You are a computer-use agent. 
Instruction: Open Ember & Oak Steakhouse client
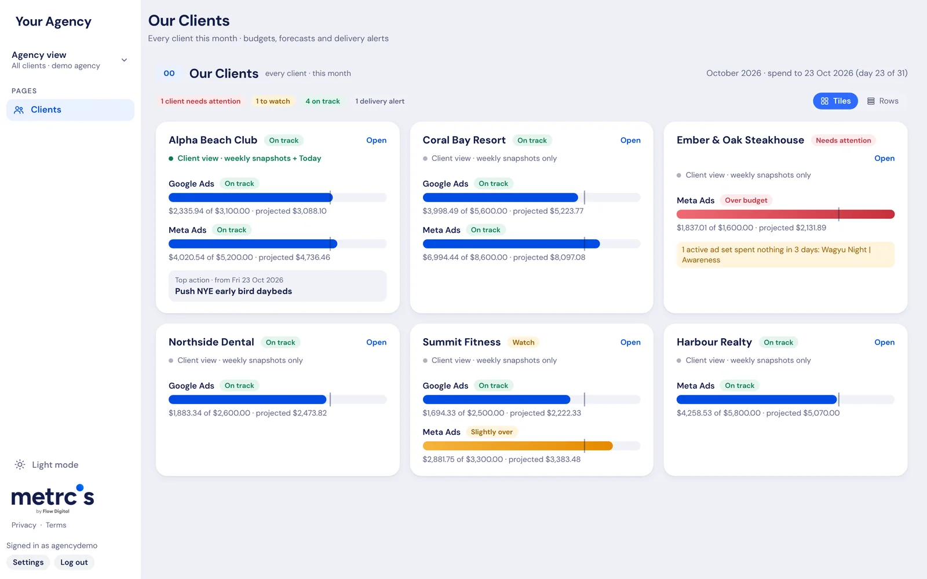884,158
